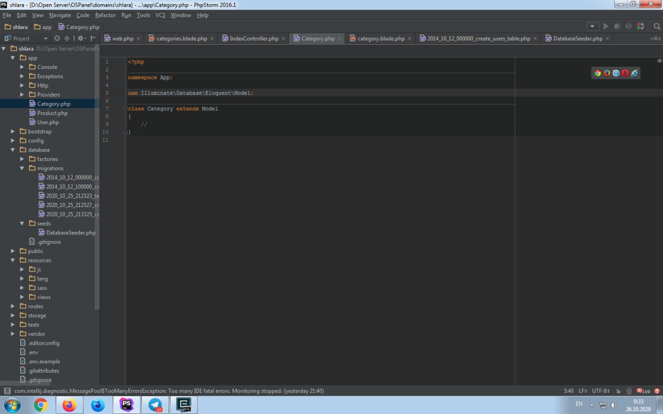Screen dimensions: 663x414
Task: Click the Collapse All icon in Project panel
Action: pyautogui.click(x=67, y=38)
